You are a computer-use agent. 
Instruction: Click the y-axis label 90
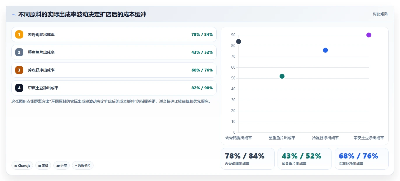pyautogui.click(x=233, y=35)
